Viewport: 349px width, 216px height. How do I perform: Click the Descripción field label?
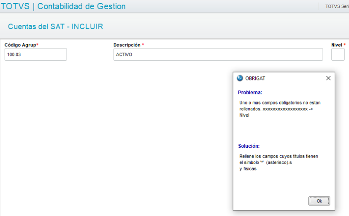(x=129, y=45)
